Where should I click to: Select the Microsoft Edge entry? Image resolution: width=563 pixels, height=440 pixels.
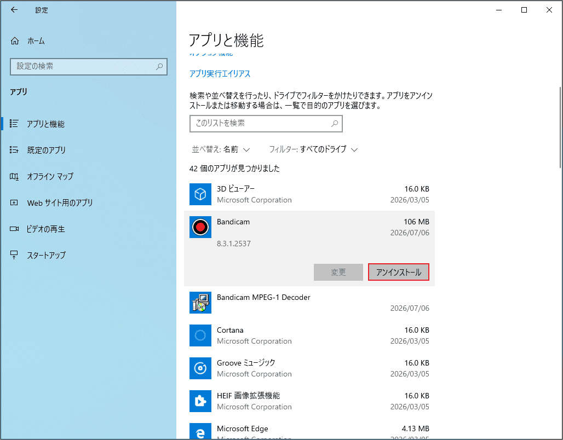point(309,429)
